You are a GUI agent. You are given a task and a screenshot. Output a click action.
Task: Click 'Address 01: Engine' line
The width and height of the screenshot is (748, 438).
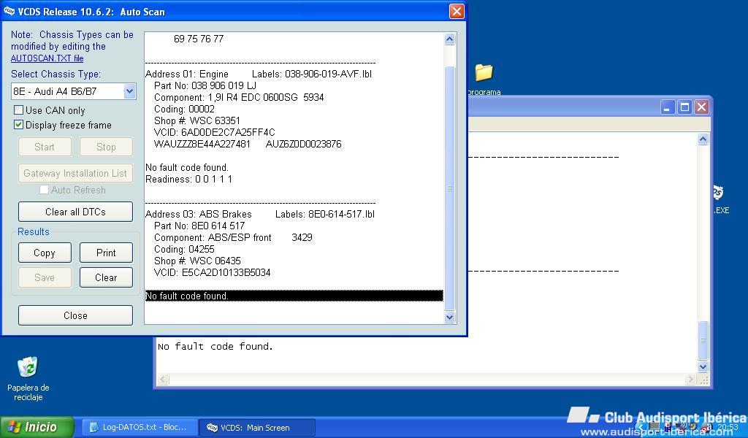[x=187, y=74]
